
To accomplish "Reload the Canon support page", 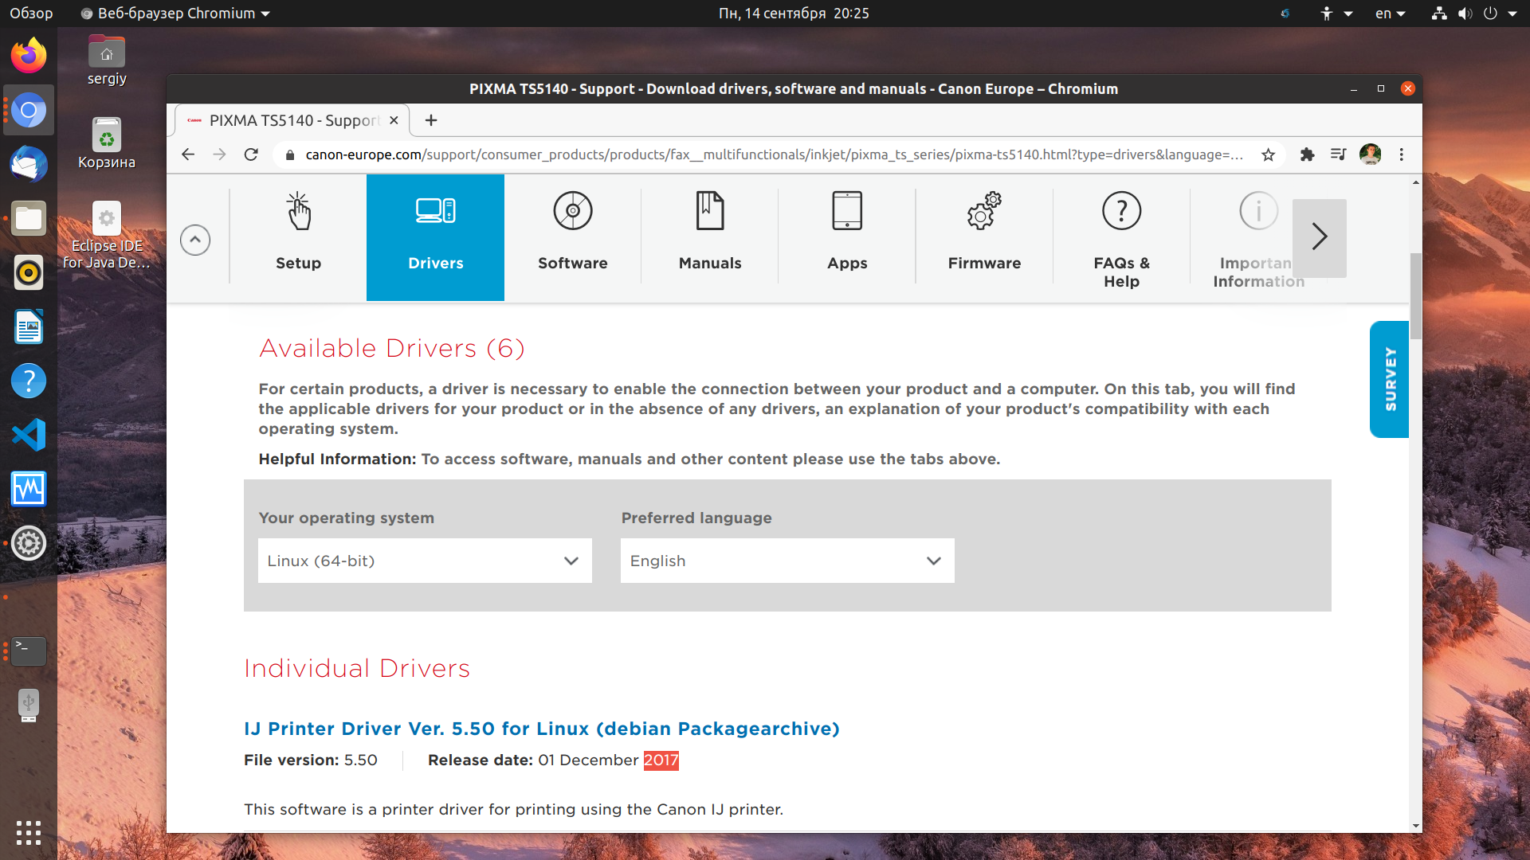I will (x=251, y=154).
